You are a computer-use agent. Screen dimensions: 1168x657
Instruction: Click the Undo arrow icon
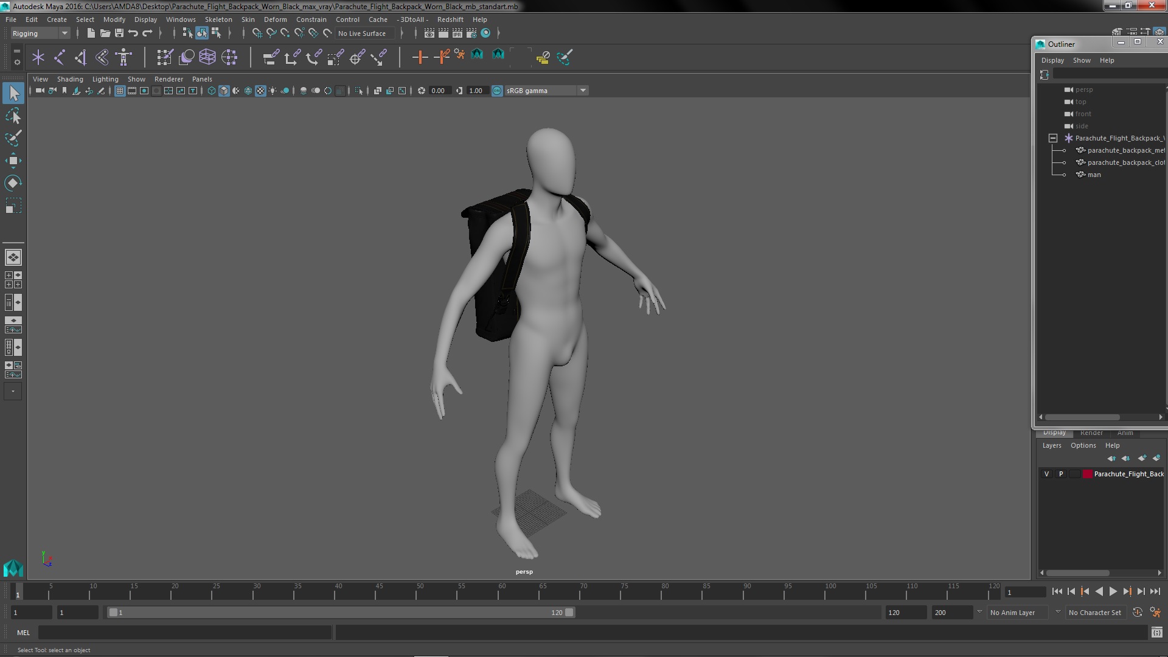133,33
